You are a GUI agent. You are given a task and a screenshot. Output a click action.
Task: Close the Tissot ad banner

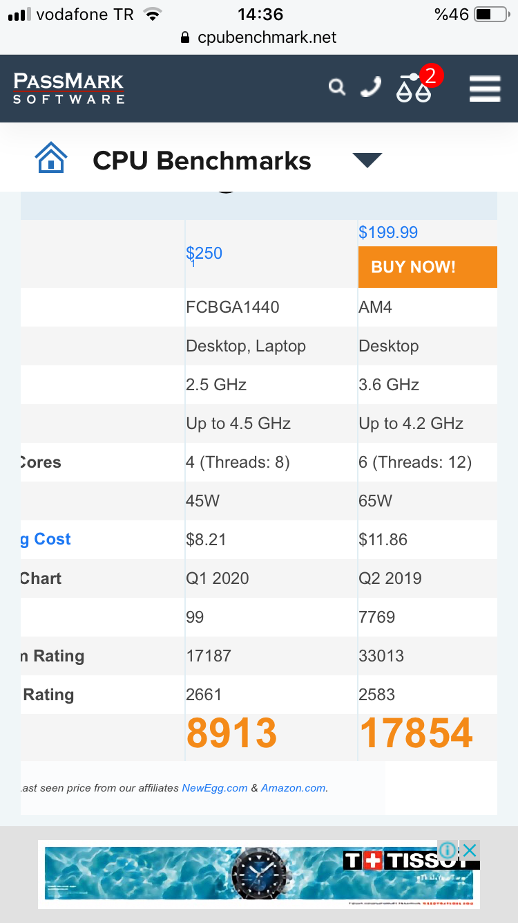(x=470, y=850)
